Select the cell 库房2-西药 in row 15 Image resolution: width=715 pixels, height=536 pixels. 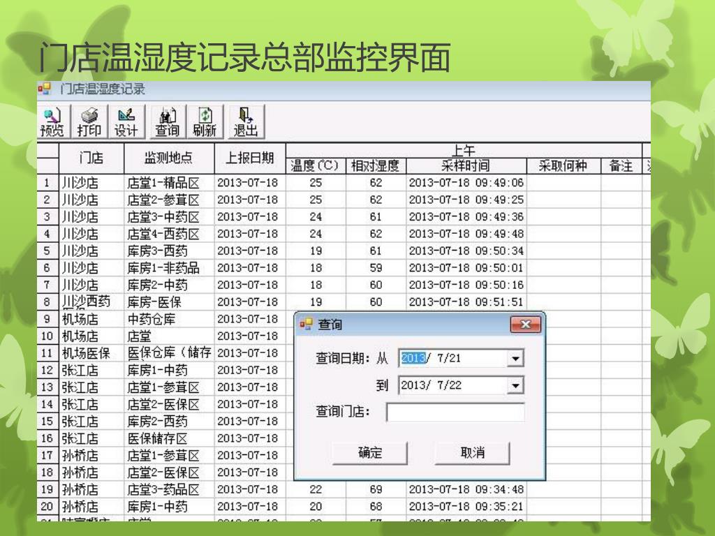(169, 421)
